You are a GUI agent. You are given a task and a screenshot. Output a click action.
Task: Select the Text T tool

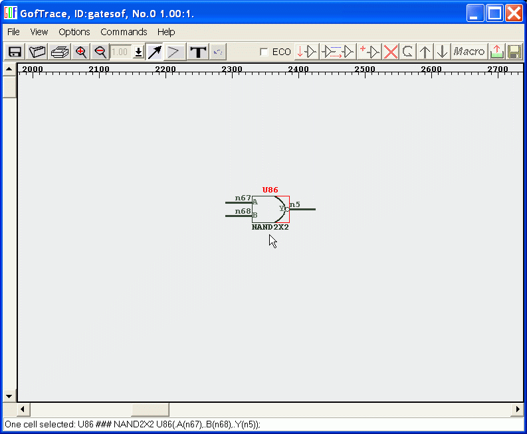(x=198, y=52)
